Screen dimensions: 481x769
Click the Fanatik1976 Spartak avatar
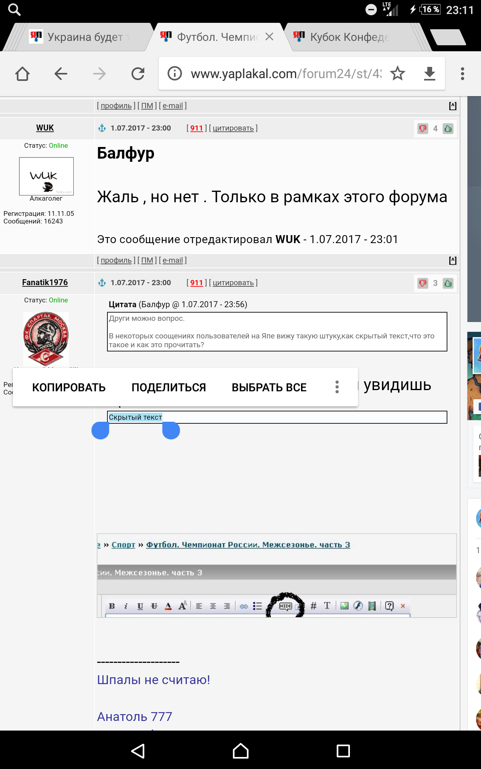coord(46,339)
